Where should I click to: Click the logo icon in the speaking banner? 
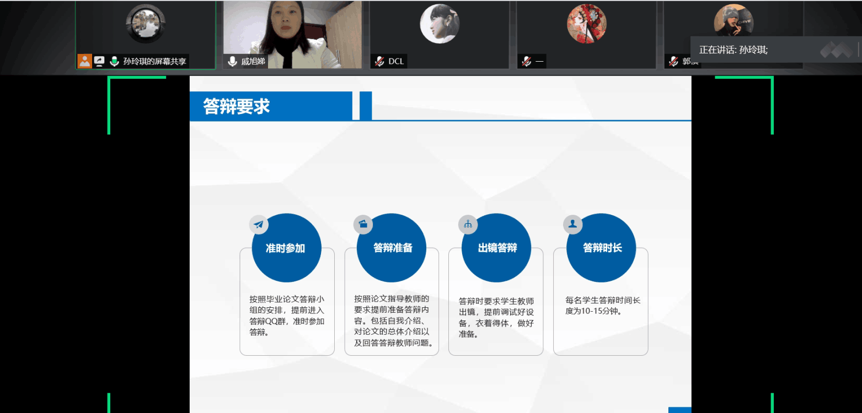[x=836, y=50]
